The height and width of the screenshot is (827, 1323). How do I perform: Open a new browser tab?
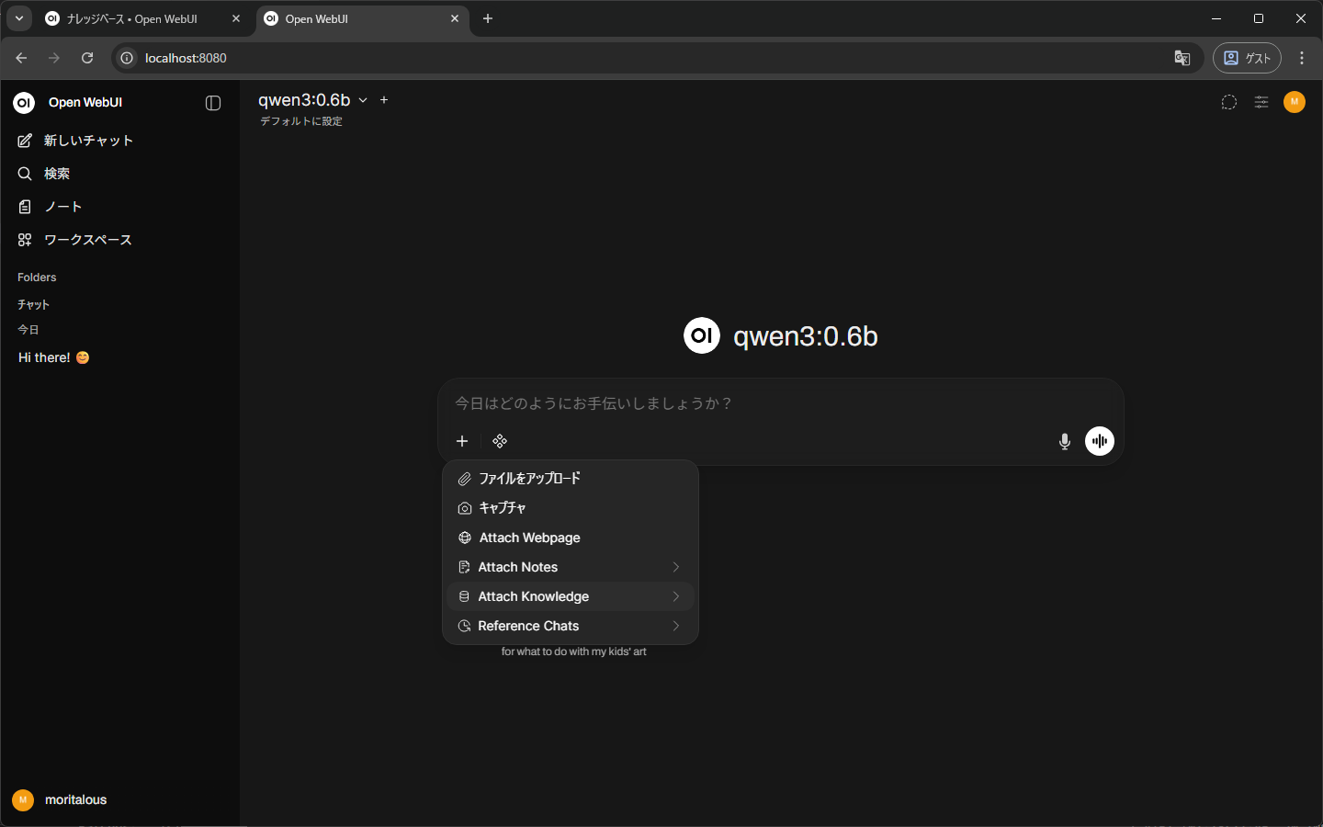tap(488, 18)
